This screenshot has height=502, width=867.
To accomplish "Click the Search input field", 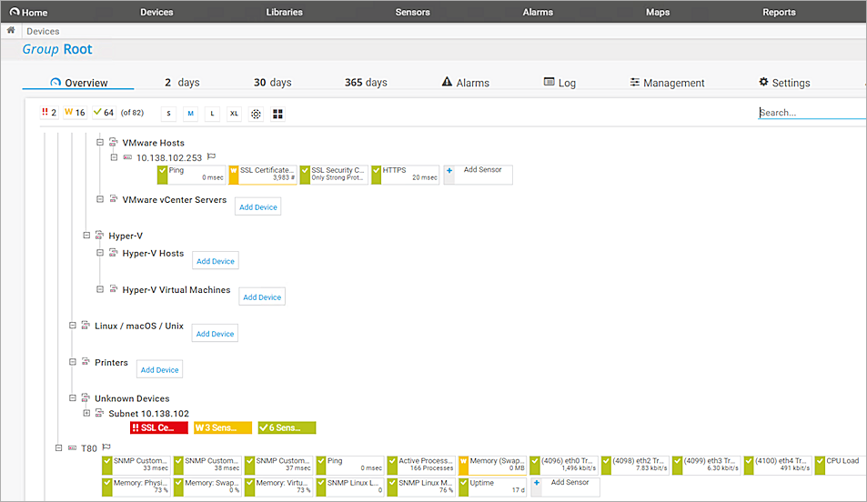I will pos(810,113).
